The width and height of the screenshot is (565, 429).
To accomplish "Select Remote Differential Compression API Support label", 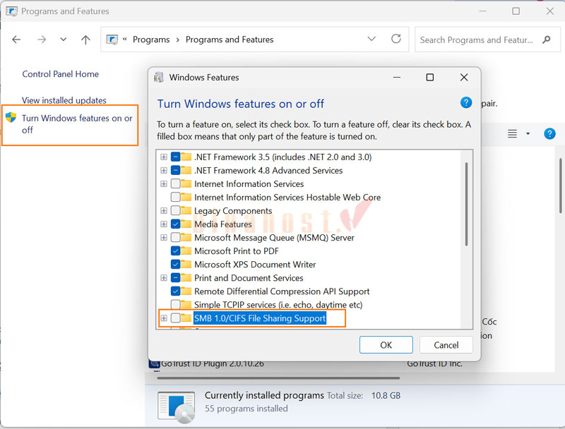I will [282, 291].
